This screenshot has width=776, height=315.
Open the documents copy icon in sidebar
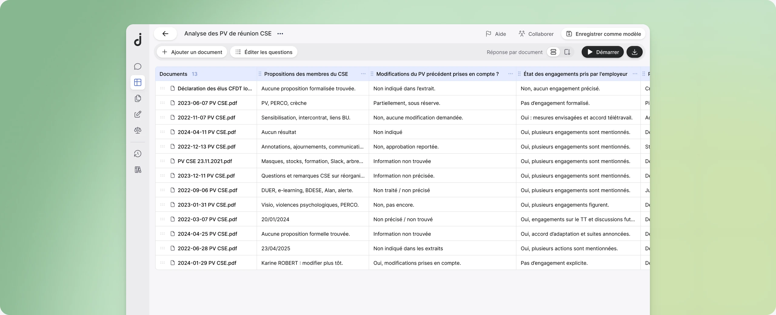point(138,98)
